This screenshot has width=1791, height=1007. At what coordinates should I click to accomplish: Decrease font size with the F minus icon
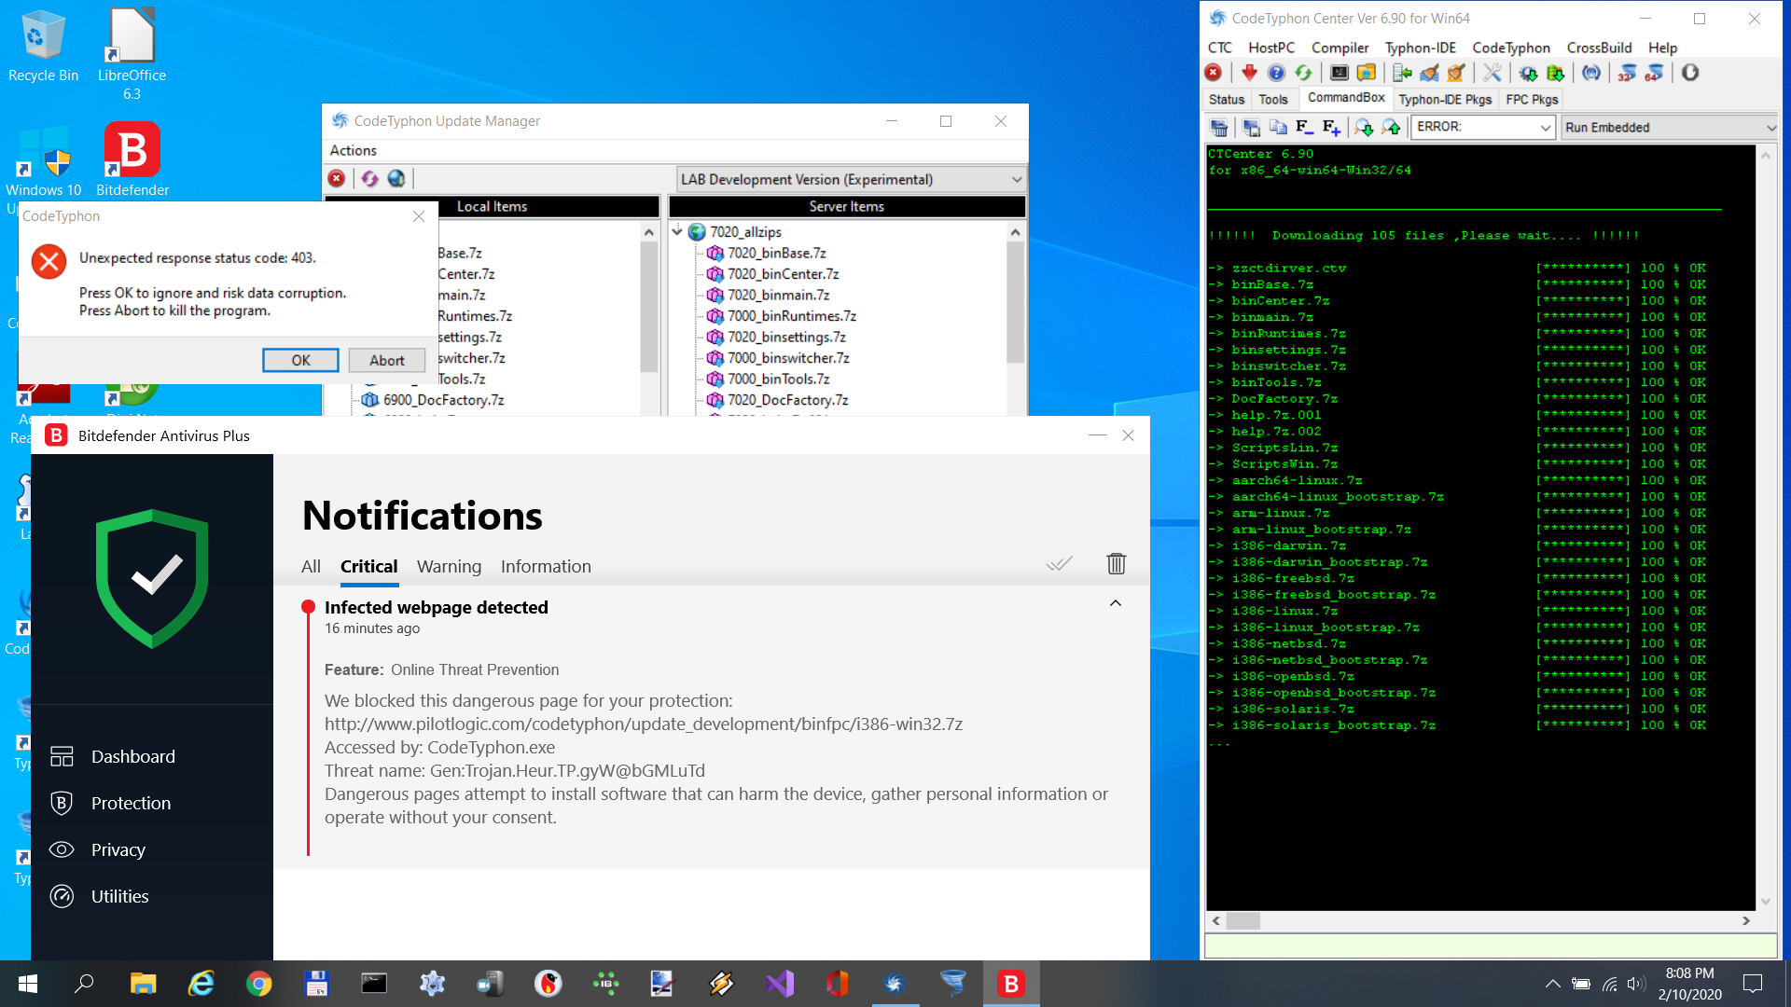point(1304,128)
